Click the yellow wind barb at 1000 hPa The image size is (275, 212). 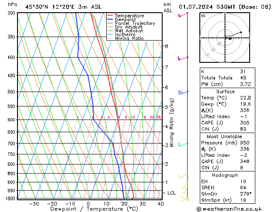point(184,199)
